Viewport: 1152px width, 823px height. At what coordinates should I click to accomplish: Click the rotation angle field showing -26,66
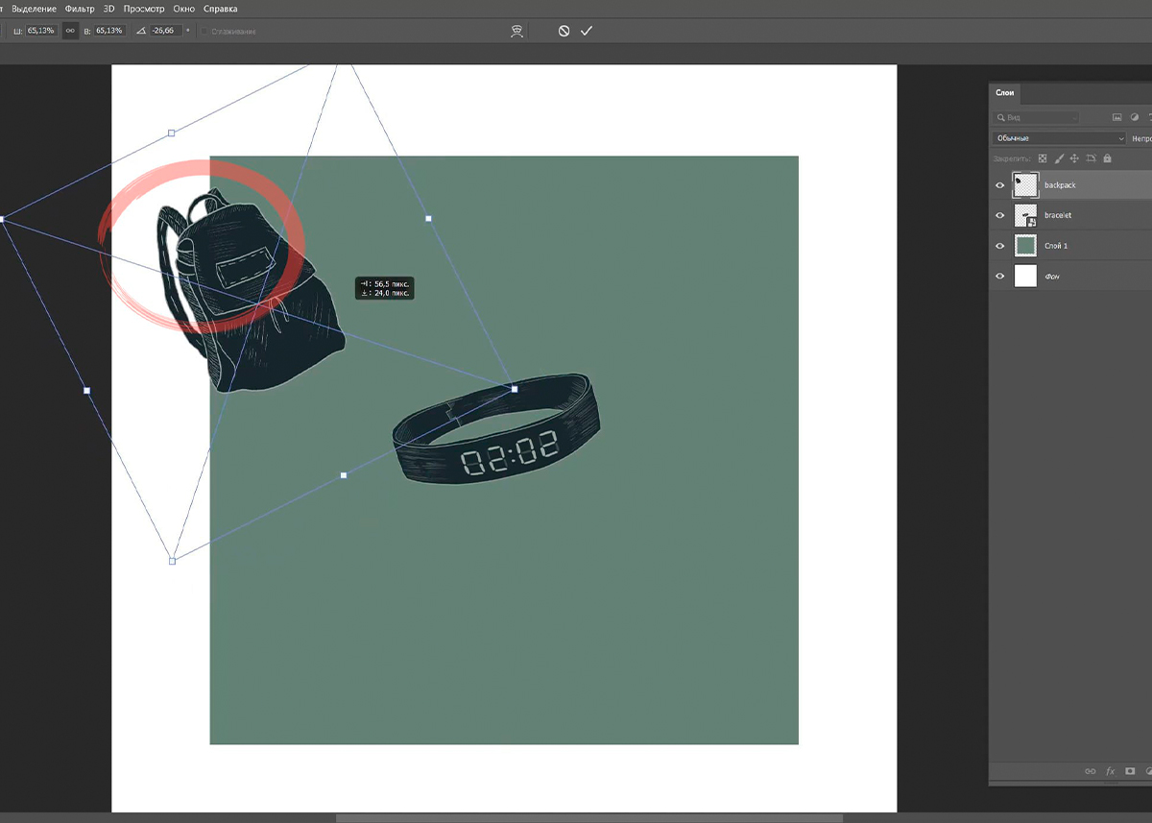(x=164, y=31)
